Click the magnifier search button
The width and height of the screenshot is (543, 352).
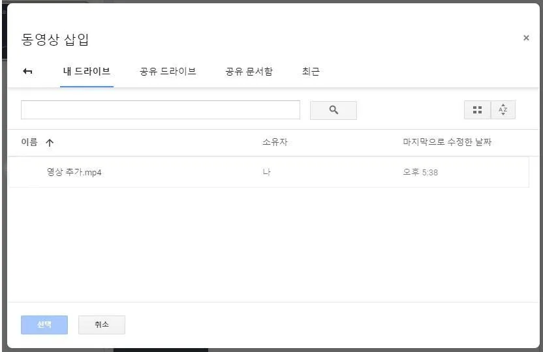tap(333, 110)
